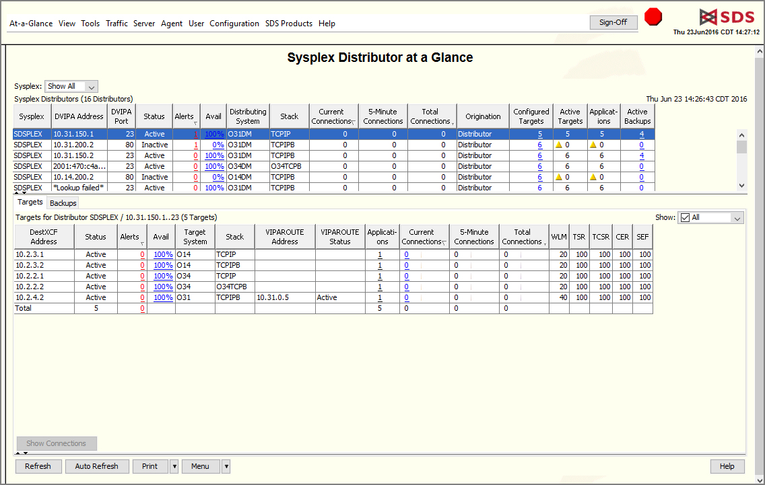Open the Menu button dropdown arrow
The image size is (765, 485).
[x=226, y=466]
